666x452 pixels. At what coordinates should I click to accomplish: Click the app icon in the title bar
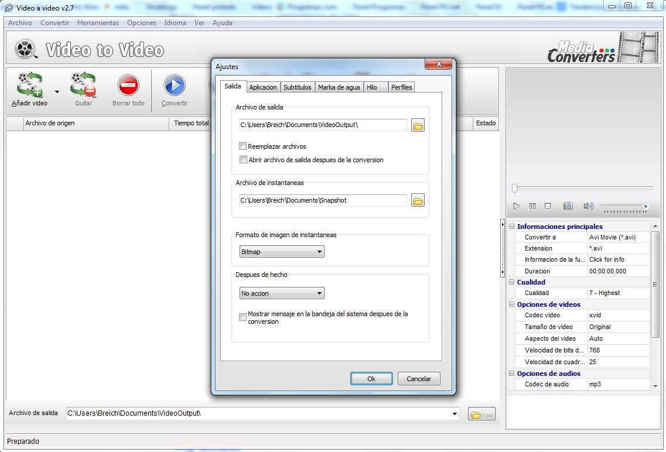[9, 8]
